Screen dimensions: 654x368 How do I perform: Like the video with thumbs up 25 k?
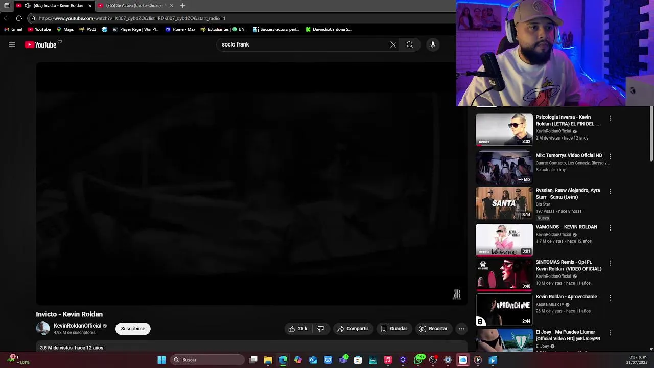coord(297,329)
